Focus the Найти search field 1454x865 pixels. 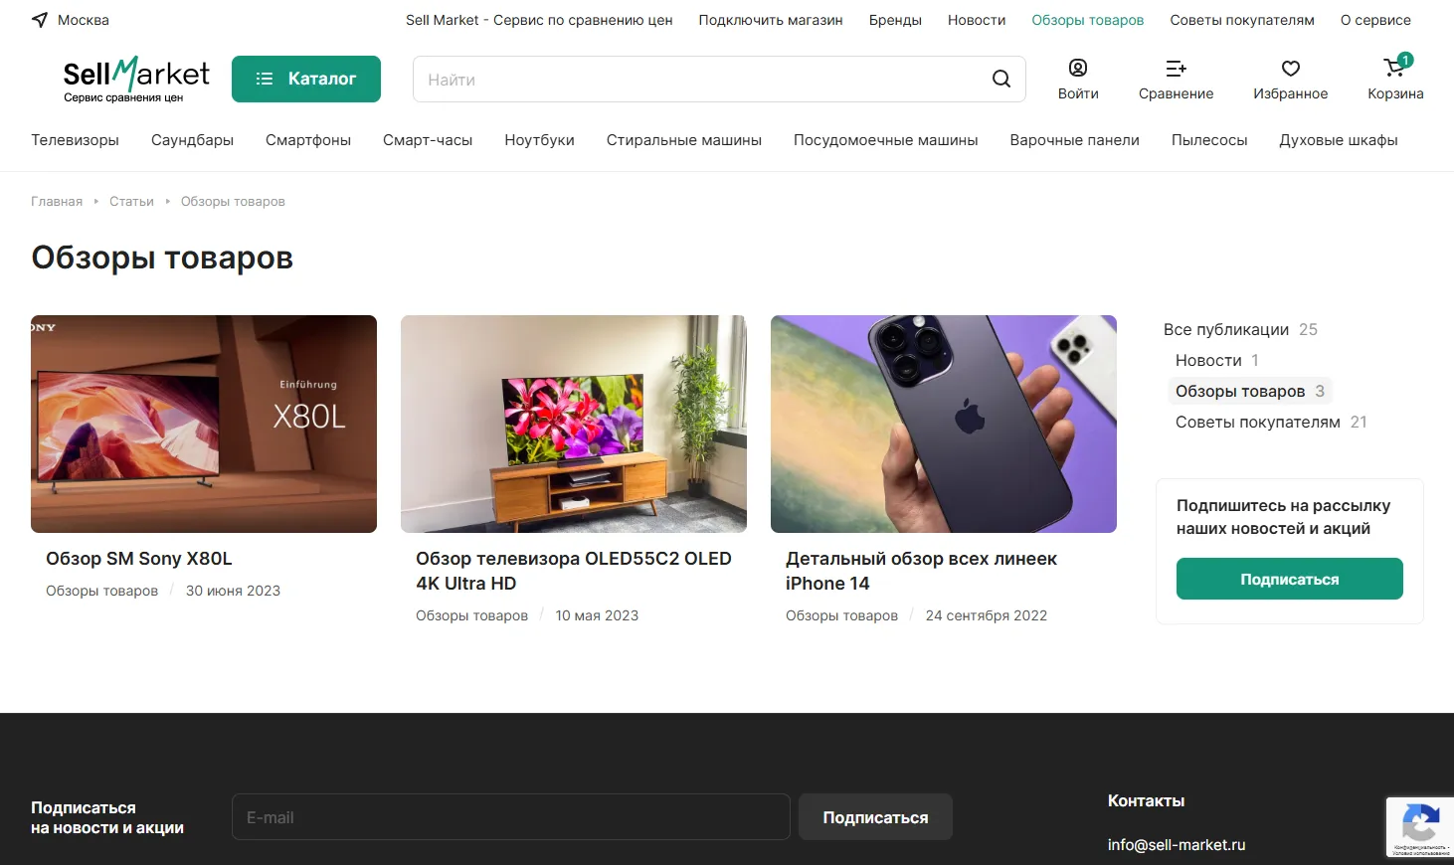pos(696,80)
